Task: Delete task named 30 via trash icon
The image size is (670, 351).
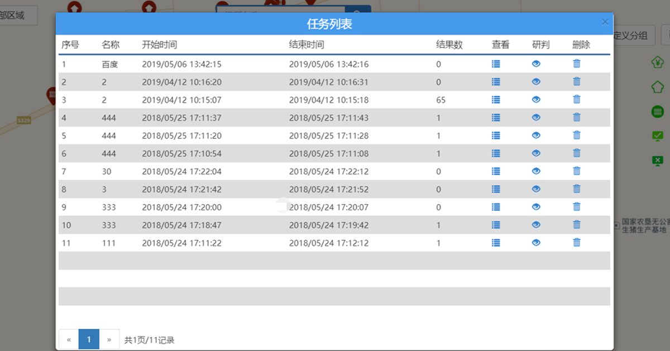Action: [577, 171]
